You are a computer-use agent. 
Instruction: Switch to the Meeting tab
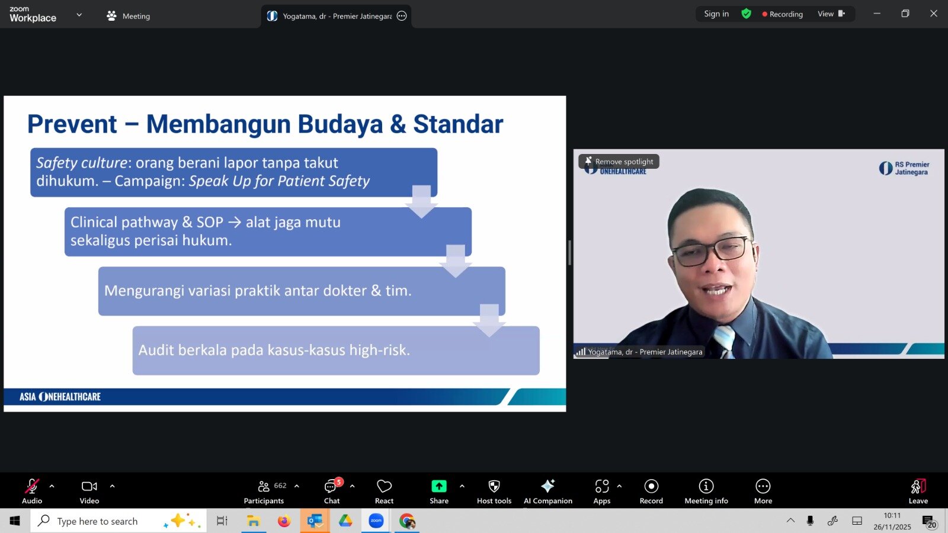pos(129,16)
